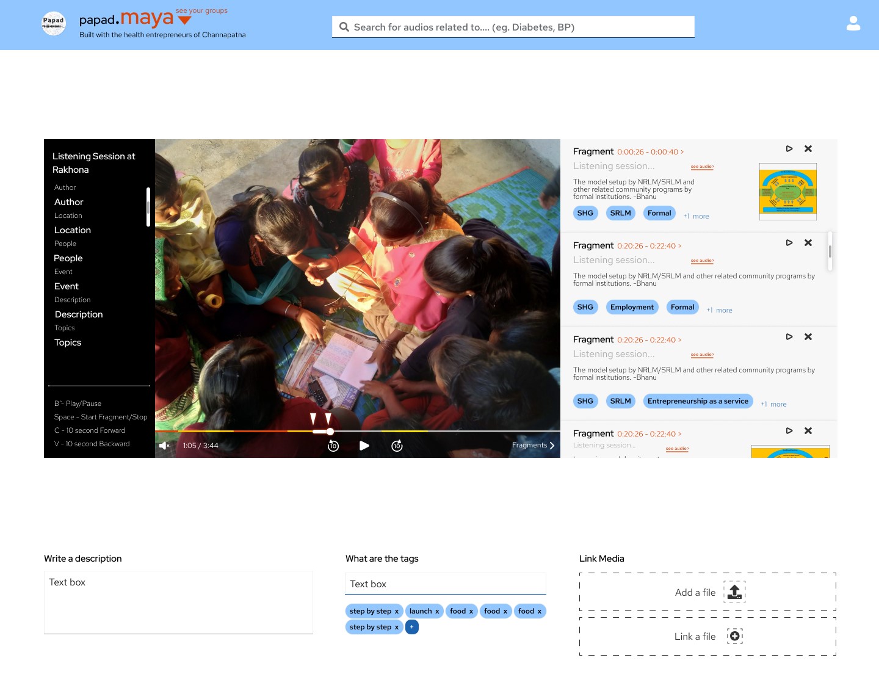This screenshot has width=879, height=677.
Task: Open the see your groups dropdown arrow
Action: (x=184, y=21)
